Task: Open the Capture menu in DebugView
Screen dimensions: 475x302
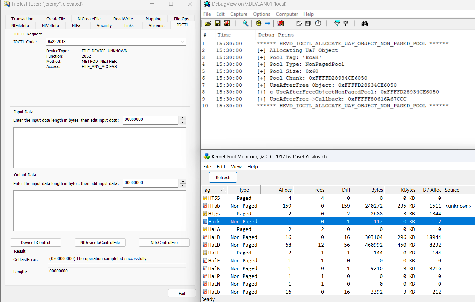Action: pyautogui.click(x=239, y=14)
